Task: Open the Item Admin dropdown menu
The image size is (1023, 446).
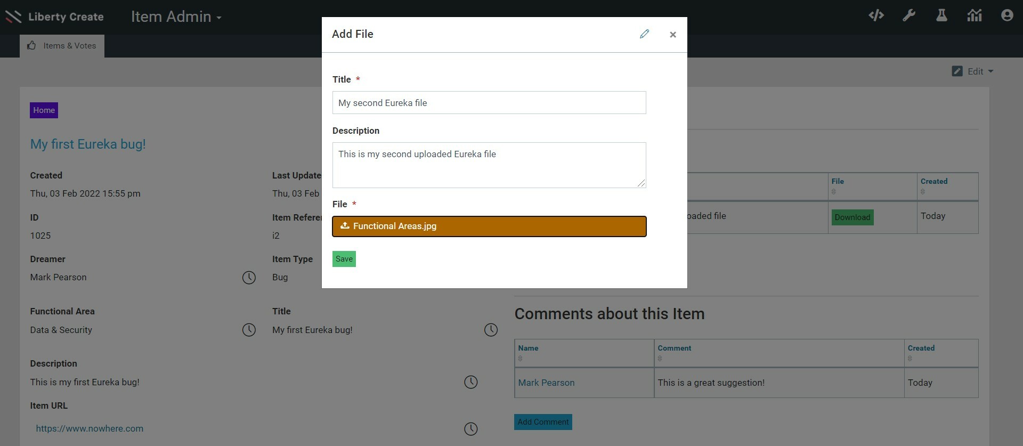Action: 176,17
